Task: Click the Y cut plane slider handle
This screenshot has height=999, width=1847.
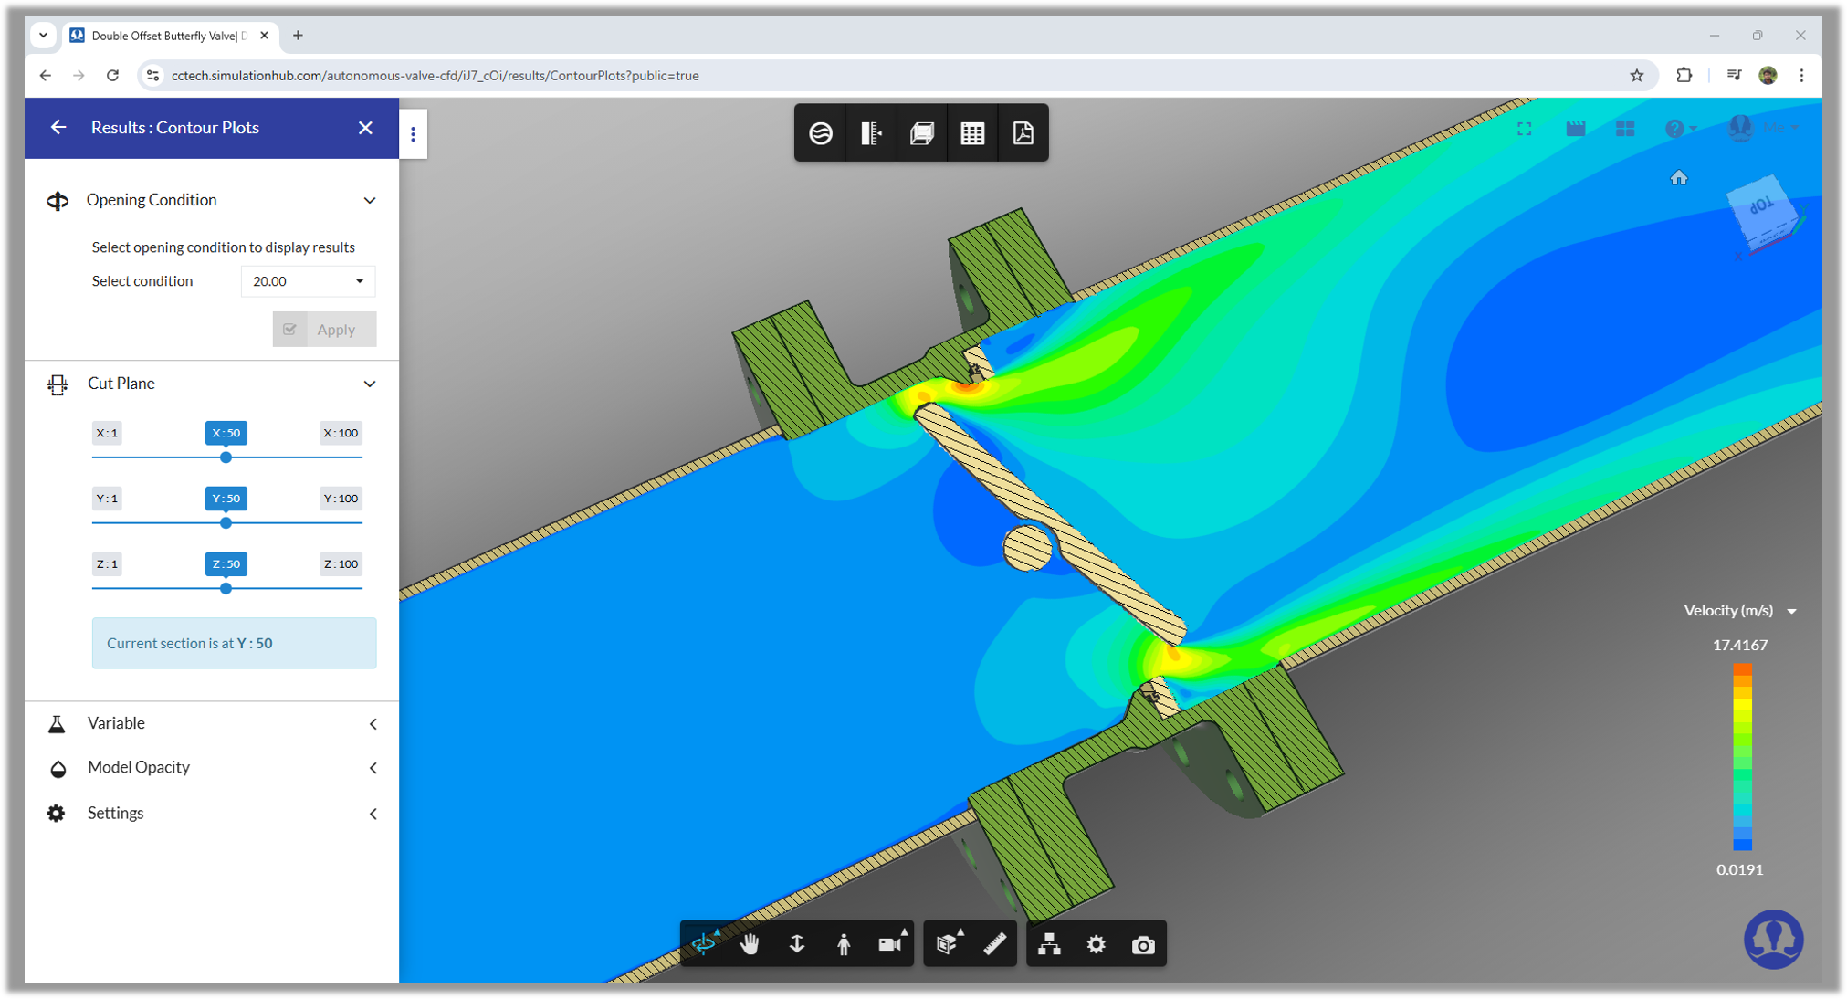Action: pyautogui.click(x=226, y=523)
